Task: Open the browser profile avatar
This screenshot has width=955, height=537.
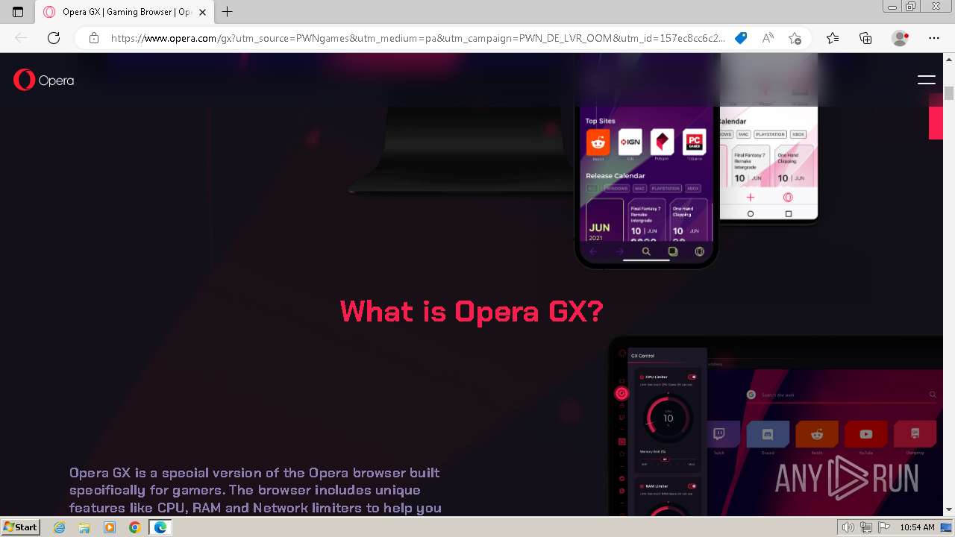Action: [900, 38]
